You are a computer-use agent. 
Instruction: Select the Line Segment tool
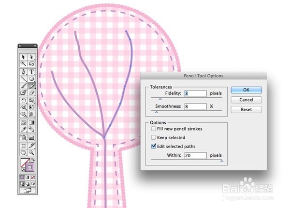pos(24,79)
